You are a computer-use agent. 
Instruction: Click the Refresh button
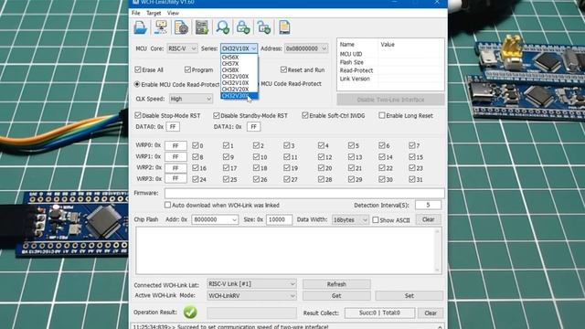point(336,284)
